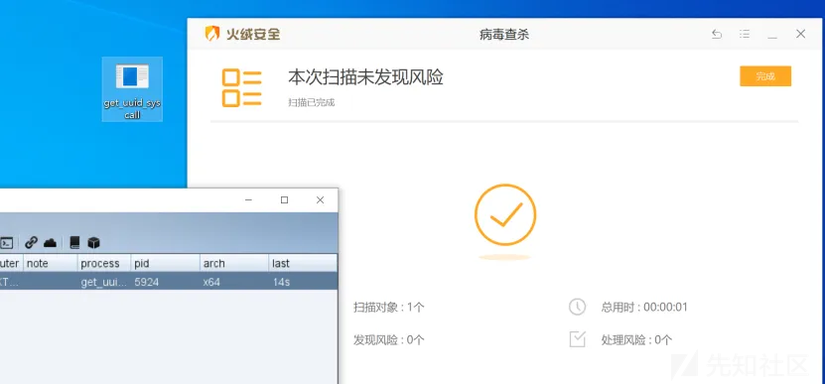Click the clock icon beside 总用时
Image resolution: width=825 pixels, height=384 pixels.
(x=577, y=307)
